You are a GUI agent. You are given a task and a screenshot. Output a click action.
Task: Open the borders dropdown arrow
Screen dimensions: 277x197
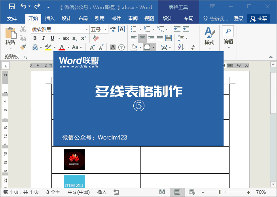tap(154, 47)
